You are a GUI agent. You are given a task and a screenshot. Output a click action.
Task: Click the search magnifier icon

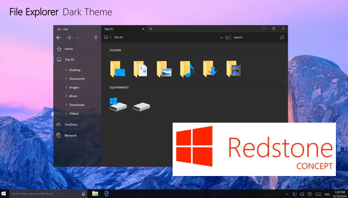(282, 37)
